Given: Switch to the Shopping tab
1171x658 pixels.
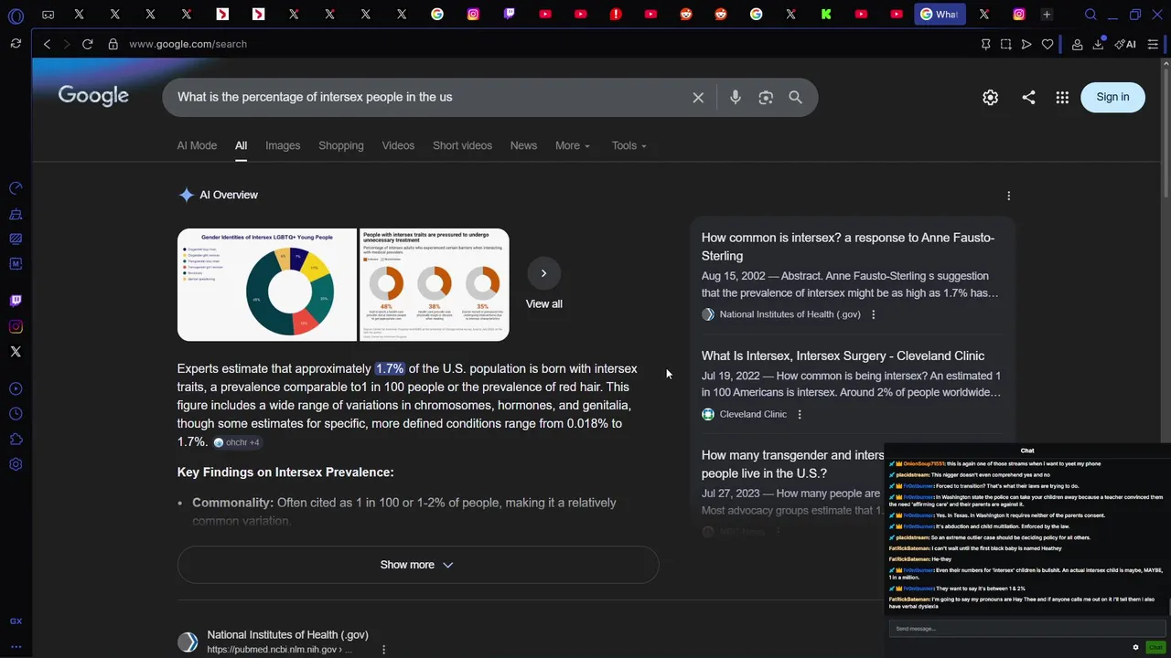Looking at the screenshot, I should (x=341, y=145).
